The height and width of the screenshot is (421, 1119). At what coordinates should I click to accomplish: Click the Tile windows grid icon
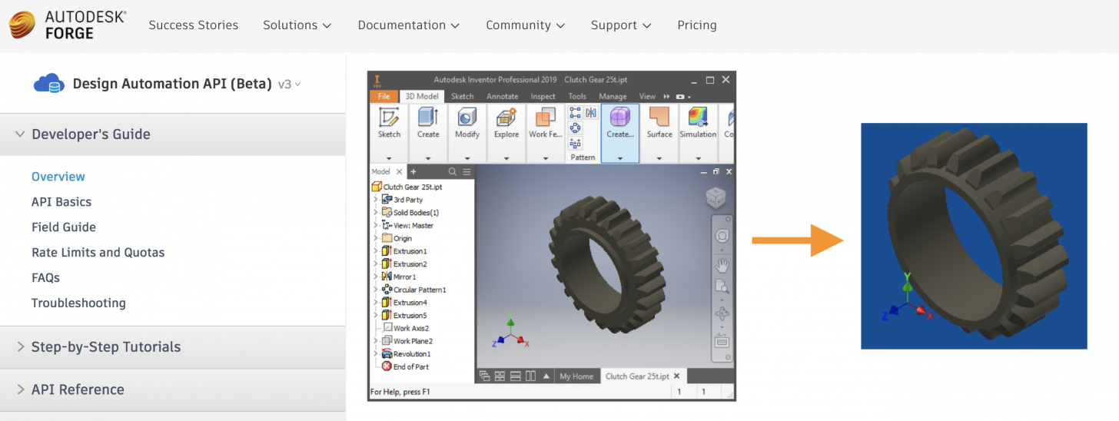[500, 376]
